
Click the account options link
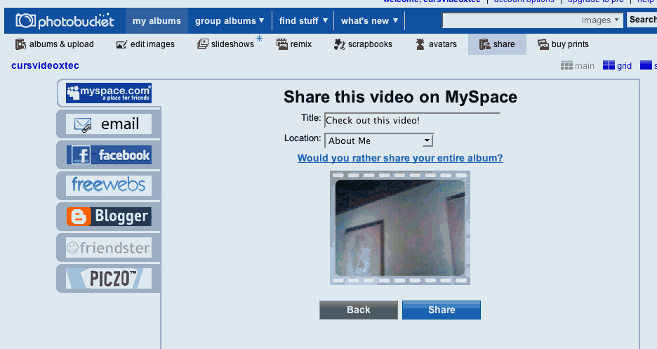[524, 1]
